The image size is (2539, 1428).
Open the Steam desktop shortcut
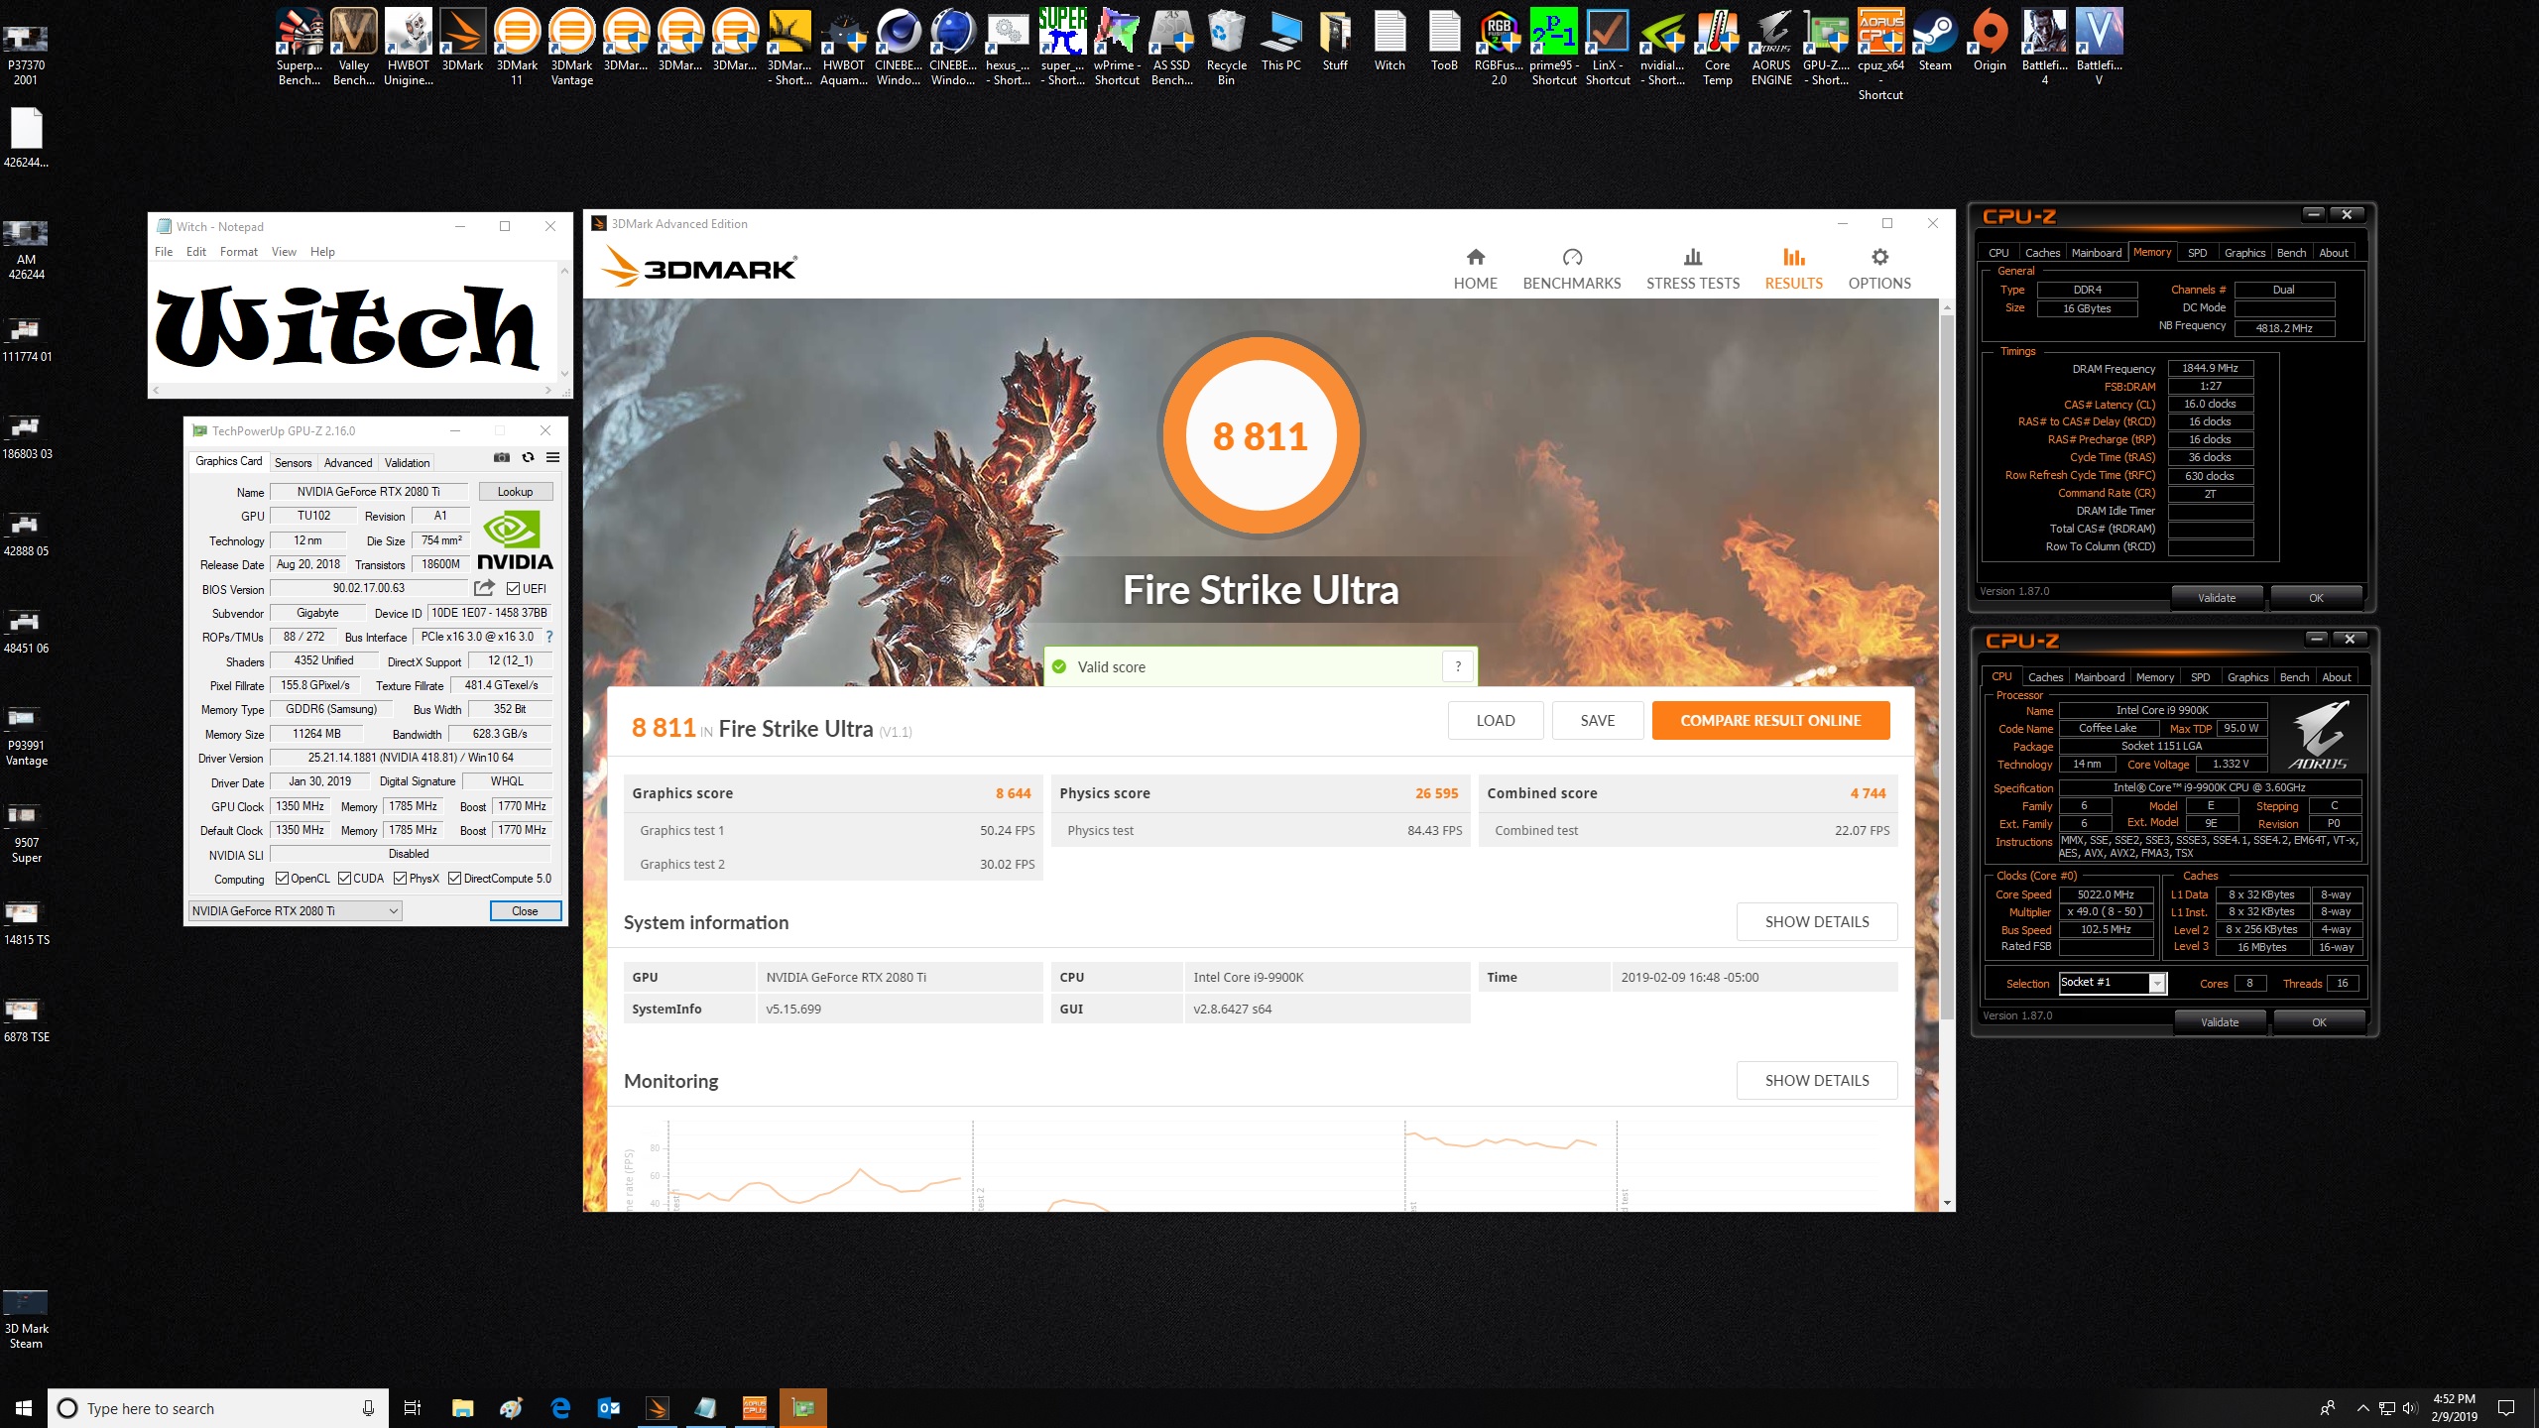pos(1934,42)
